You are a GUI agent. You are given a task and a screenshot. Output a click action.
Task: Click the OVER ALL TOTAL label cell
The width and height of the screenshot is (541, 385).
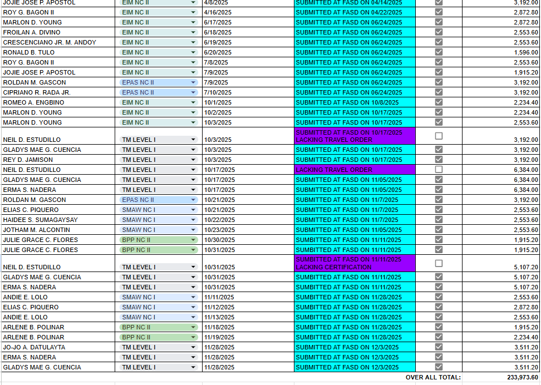[433, 377]
